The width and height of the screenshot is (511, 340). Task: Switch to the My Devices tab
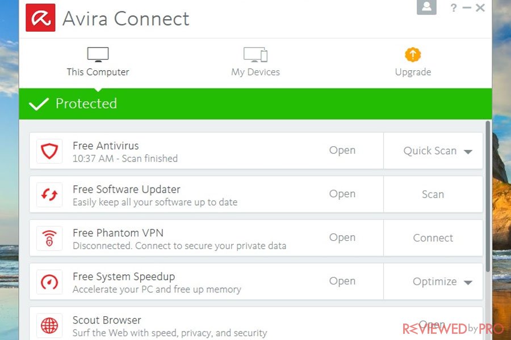coord(256,62)
